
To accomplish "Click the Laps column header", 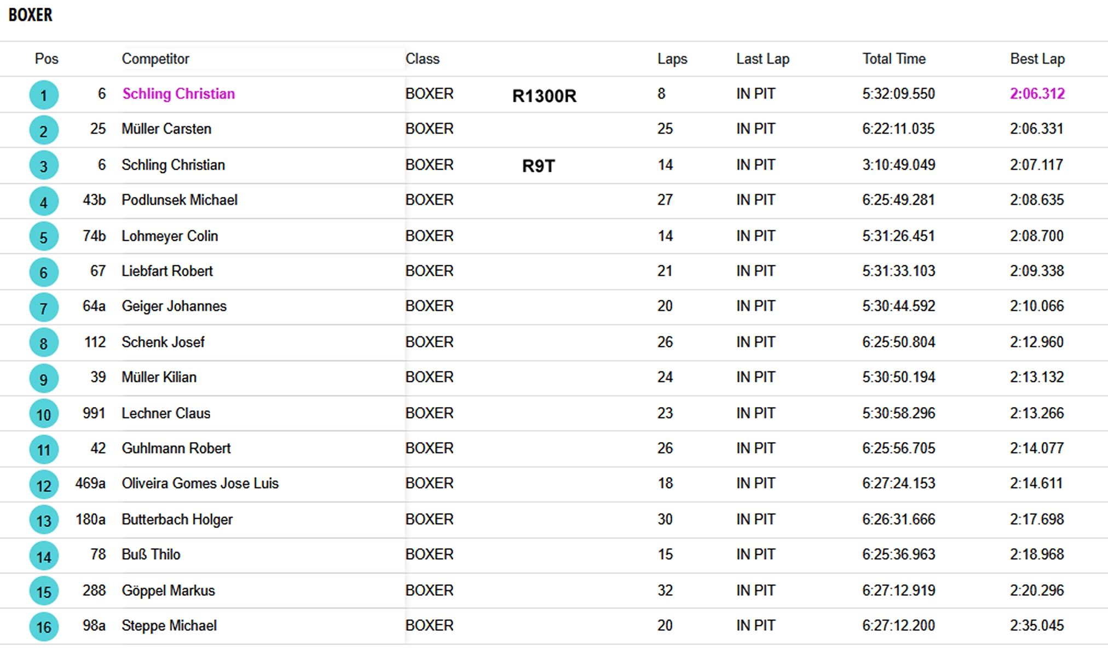I will click(672, 59).
